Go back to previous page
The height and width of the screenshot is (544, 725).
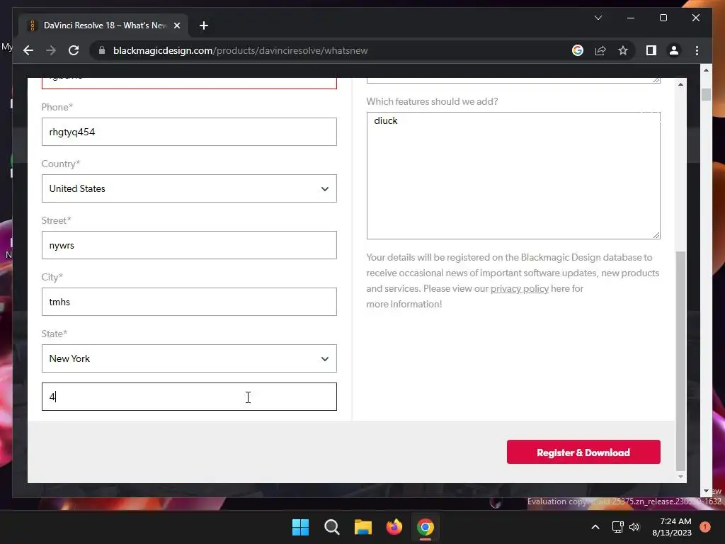click(28, 50)
